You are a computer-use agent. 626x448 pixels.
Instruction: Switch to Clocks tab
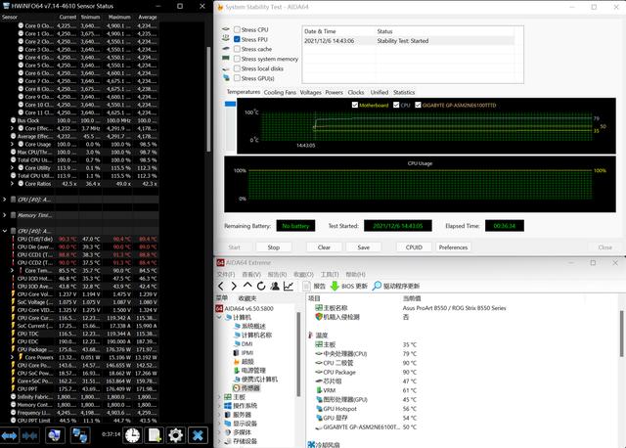click(356, 92)
